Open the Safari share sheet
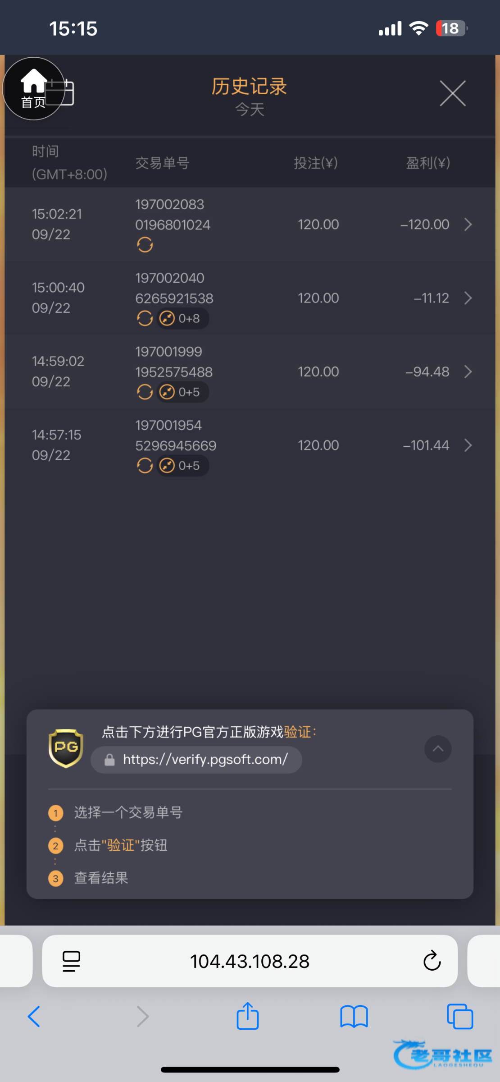The height and width of the screenshot is (1082, 500). click(x=247, y=1017)
